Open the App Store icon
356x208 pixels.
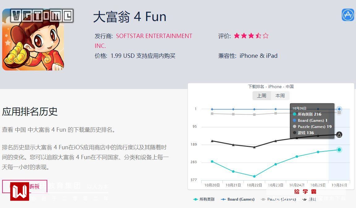click(348, 15)
